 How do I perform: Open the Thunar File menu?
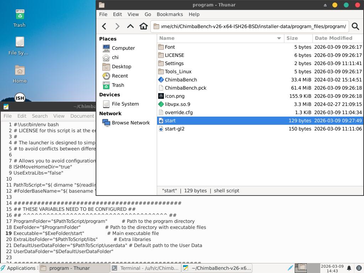coord(103,14)
